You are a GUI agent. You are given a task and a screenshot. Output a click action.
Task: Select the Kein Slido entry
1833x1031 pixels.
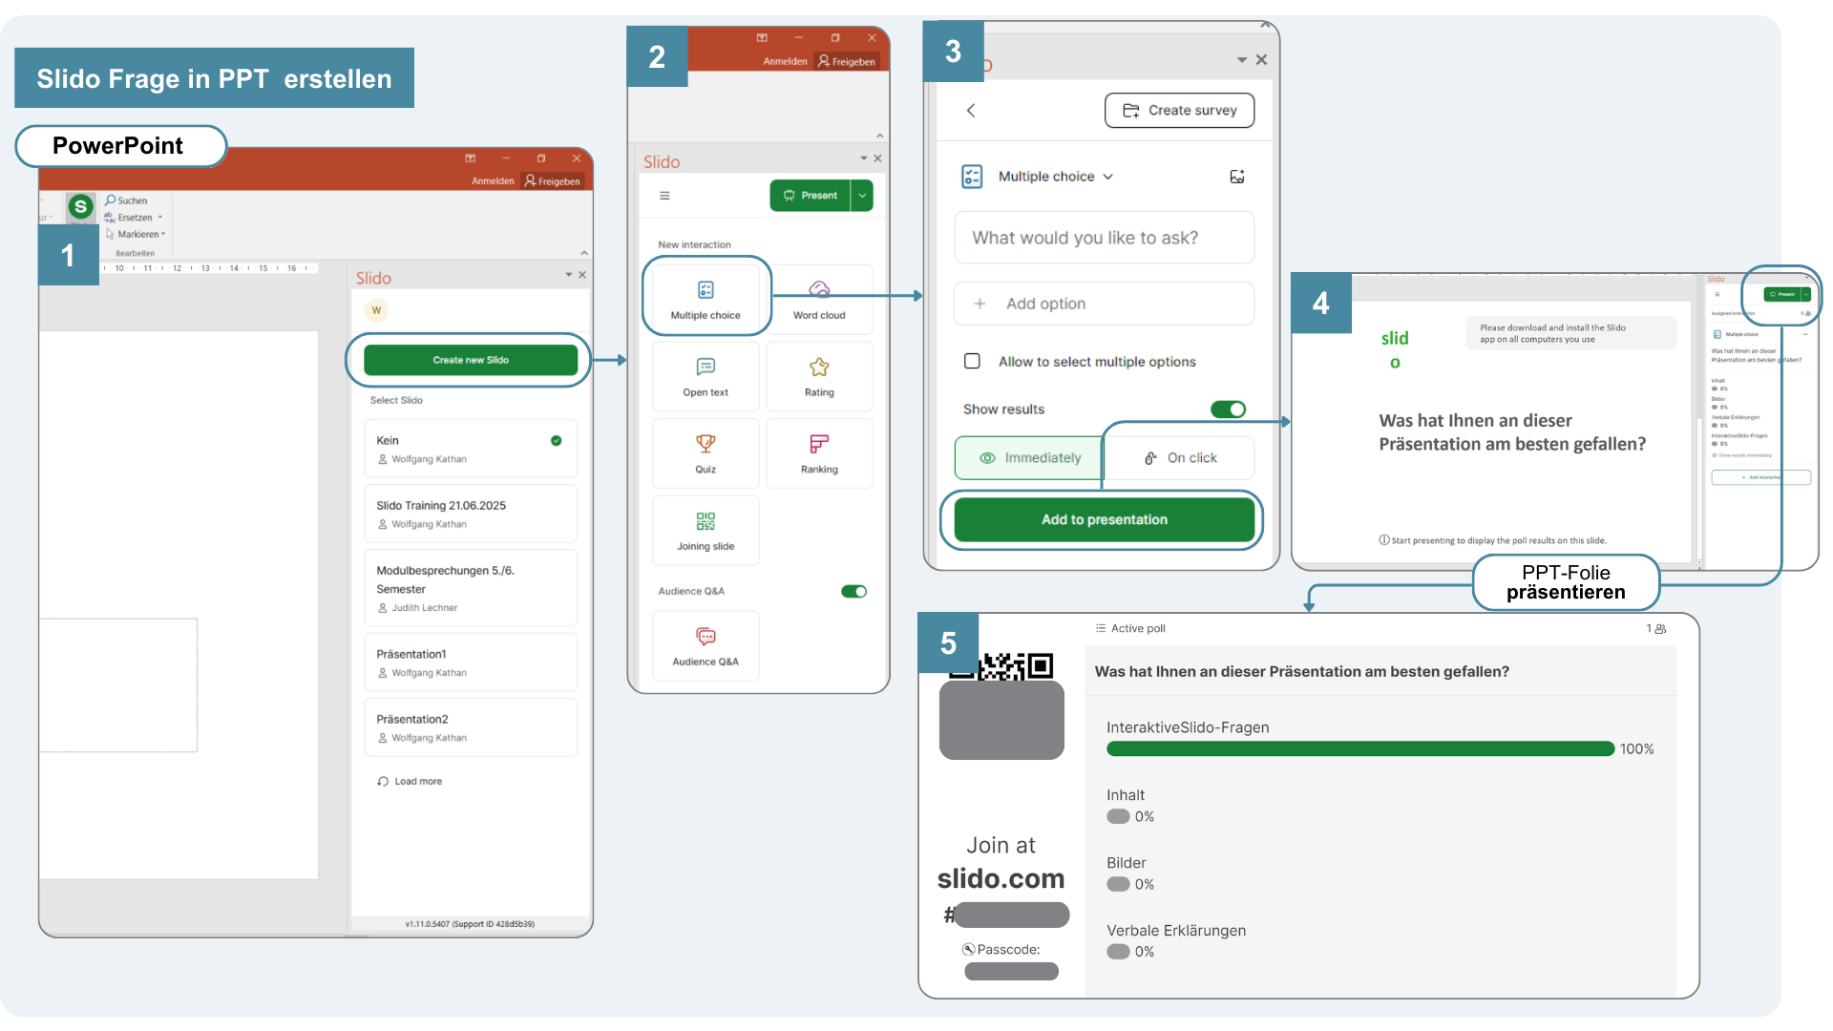pos(471,449)
